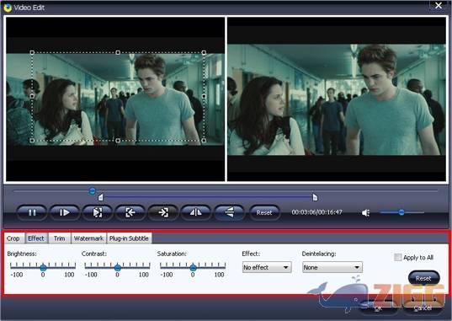This screenshot has height=321, width=452.
Task: Click Reset button beside playback controls
Action: click(x=264, y=213)
